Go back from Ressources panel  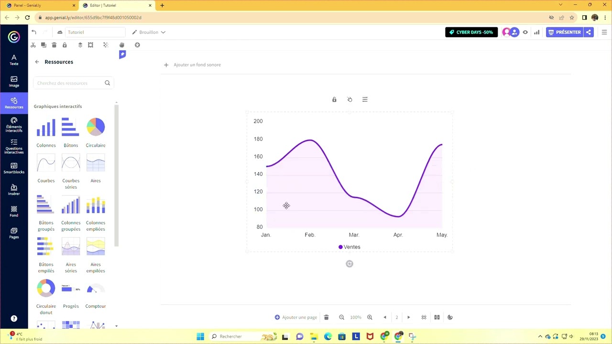(37, 62)
